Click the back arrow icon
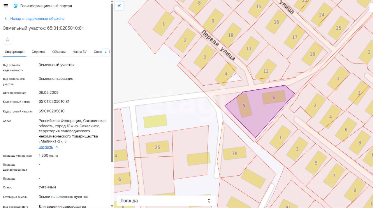Screen dimensions: 373x208 pyautogui.click(x=6, y=19)
